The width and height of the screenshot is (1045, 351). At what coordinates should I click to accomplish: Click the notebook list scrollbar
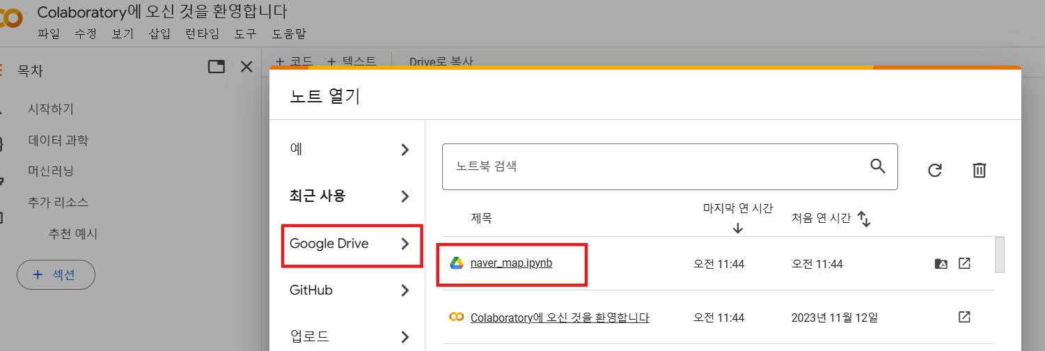[x=999, y=255]
